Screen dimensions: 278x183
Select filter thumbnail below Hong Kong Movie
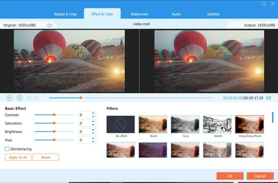pyautogui.click(x=249, y=150)
